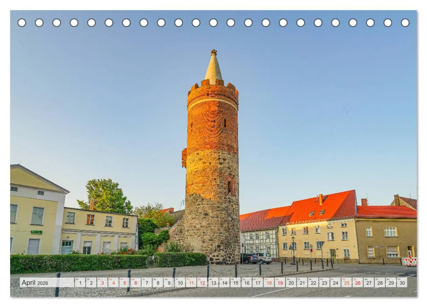Screen dimensions: 427x307
Task: Click the date cell 13 (Mo)
Action: pos(213,283)
